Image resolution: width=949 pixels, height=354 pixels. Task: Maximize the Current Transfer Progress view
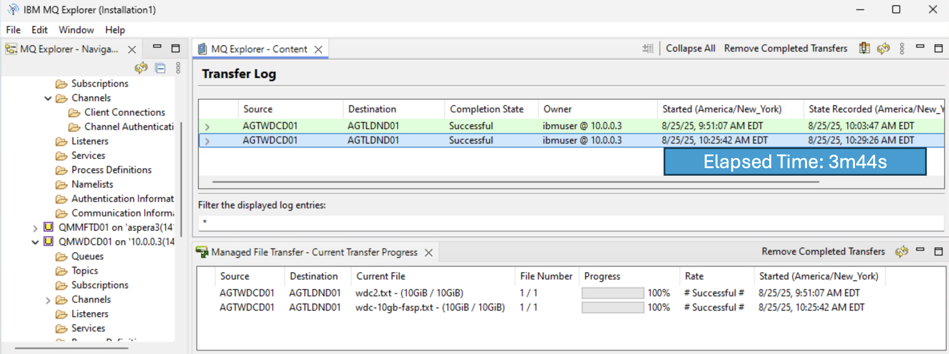pos(938,252)
